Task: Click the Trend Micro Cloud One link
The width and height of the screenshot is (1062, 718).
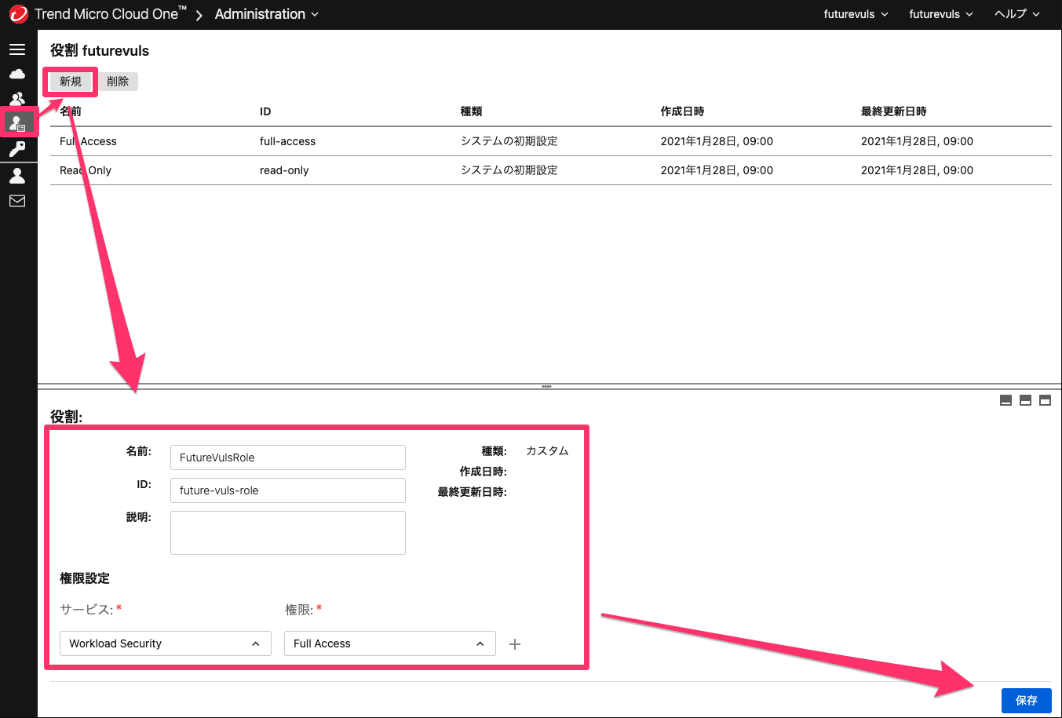Action: pyautogui.click(x=111, y=14)
